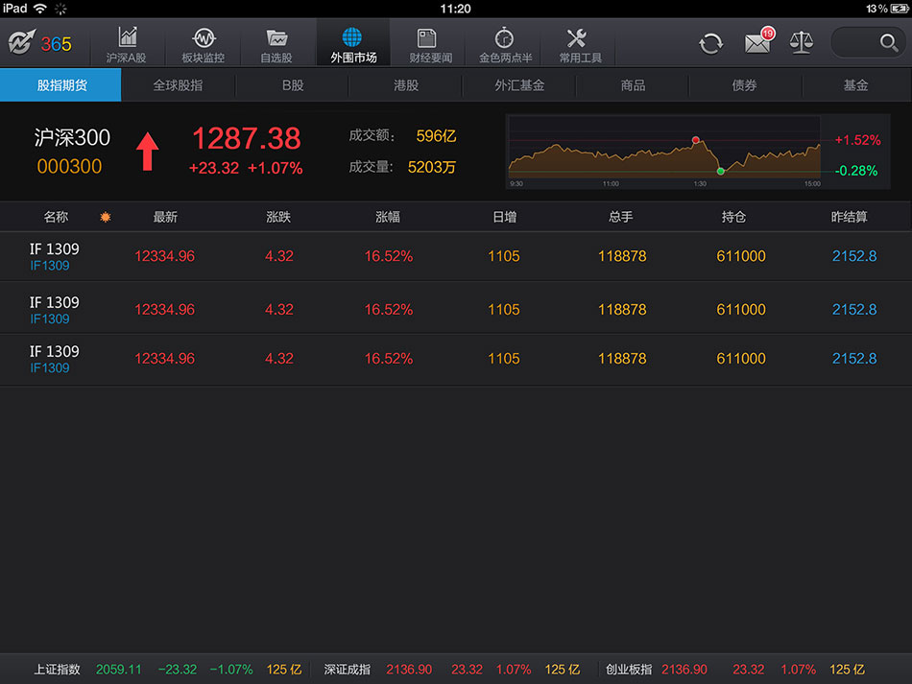Sort by 涨幅 column header
Screen dimensions: 912x684
click(388, 217)
